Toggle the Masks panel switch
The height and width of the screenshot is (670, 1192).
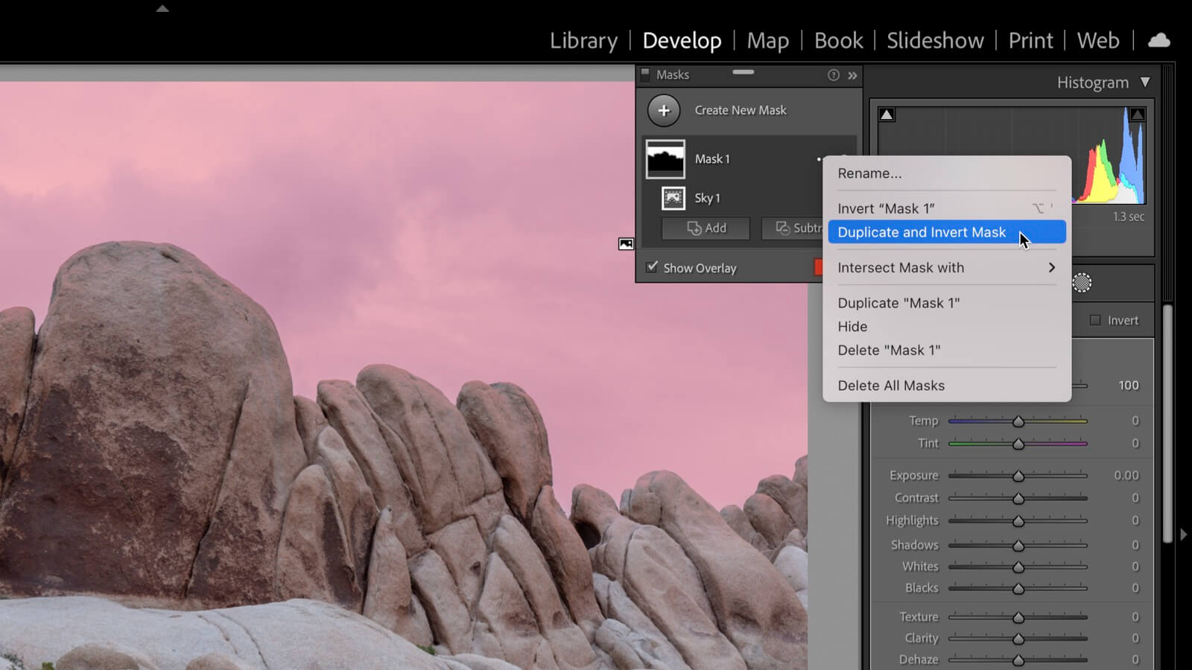tap(646, 74)
